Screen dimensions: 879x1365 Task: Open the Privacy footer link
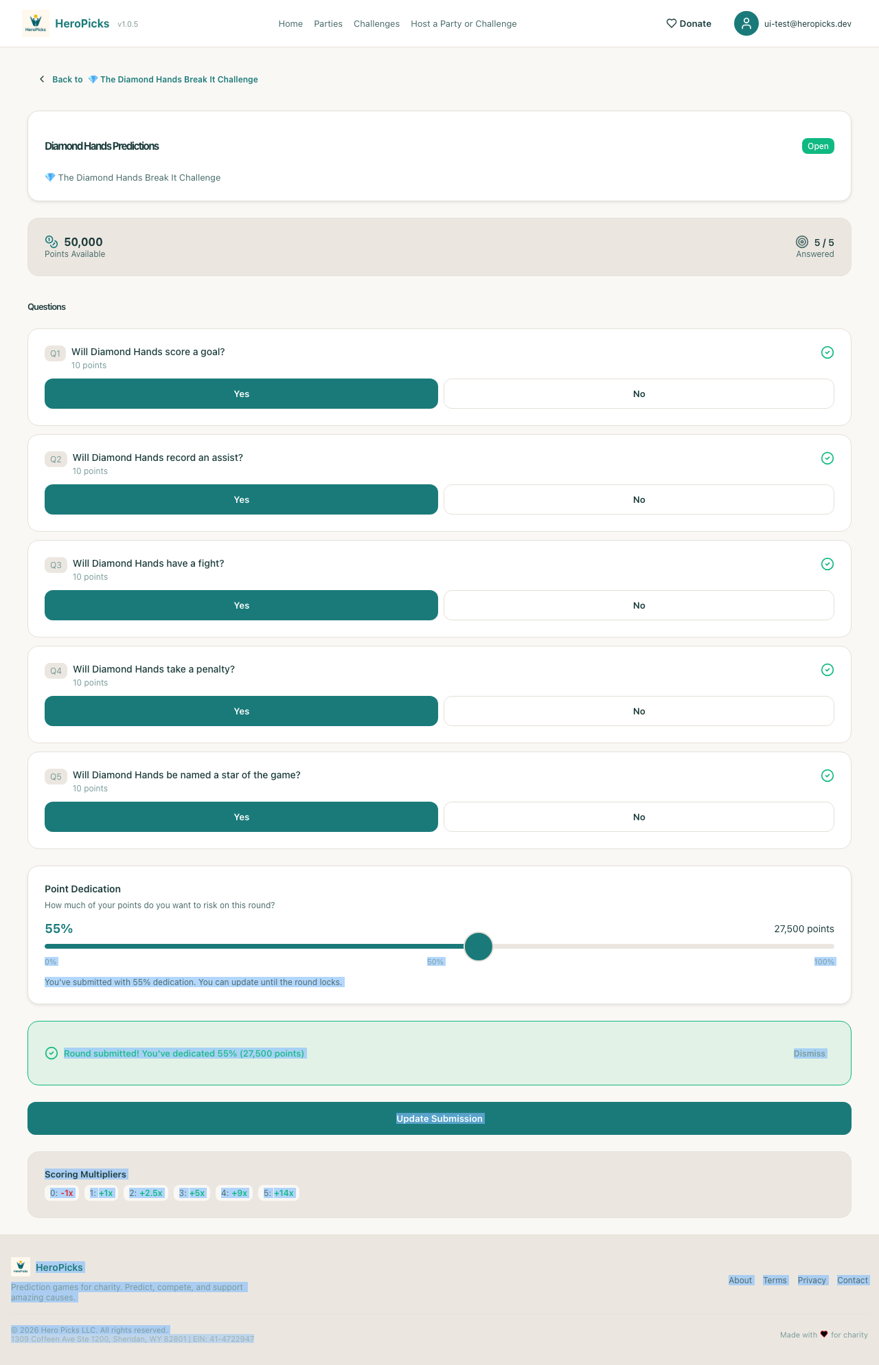(x=812, y=1280)
